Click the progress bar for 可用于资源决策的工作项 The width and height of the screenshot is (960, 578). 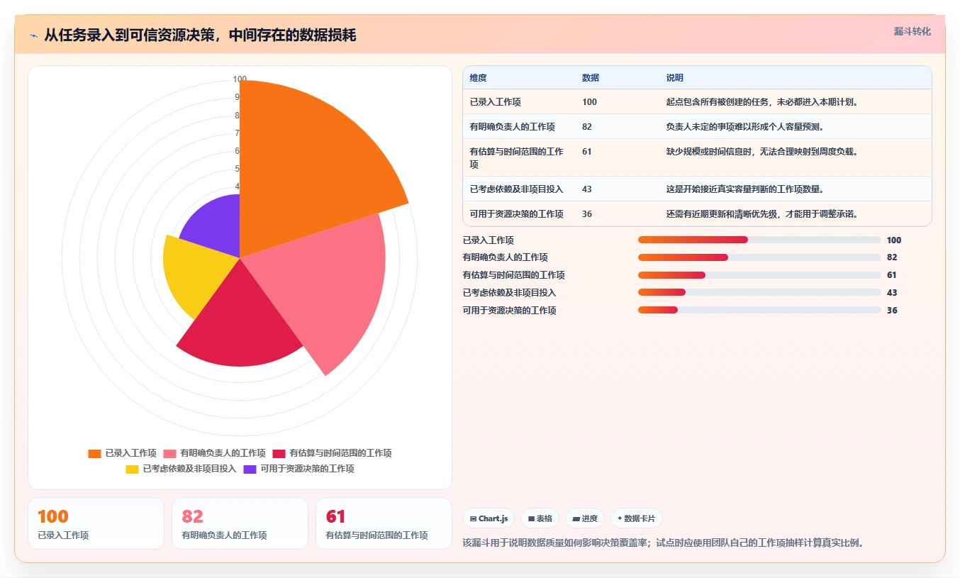coord(759,310)
